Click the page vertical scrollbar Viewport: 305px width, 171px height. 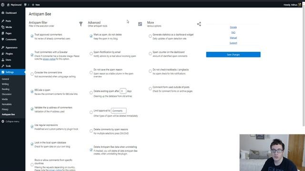tap(304, 66)
